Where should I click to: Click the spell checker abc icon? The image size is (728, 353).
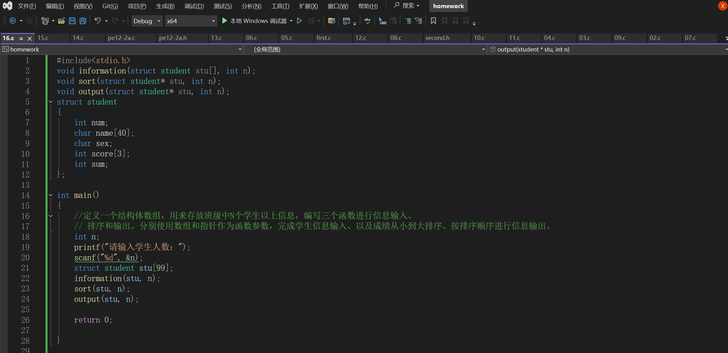[x=367, y=21]
